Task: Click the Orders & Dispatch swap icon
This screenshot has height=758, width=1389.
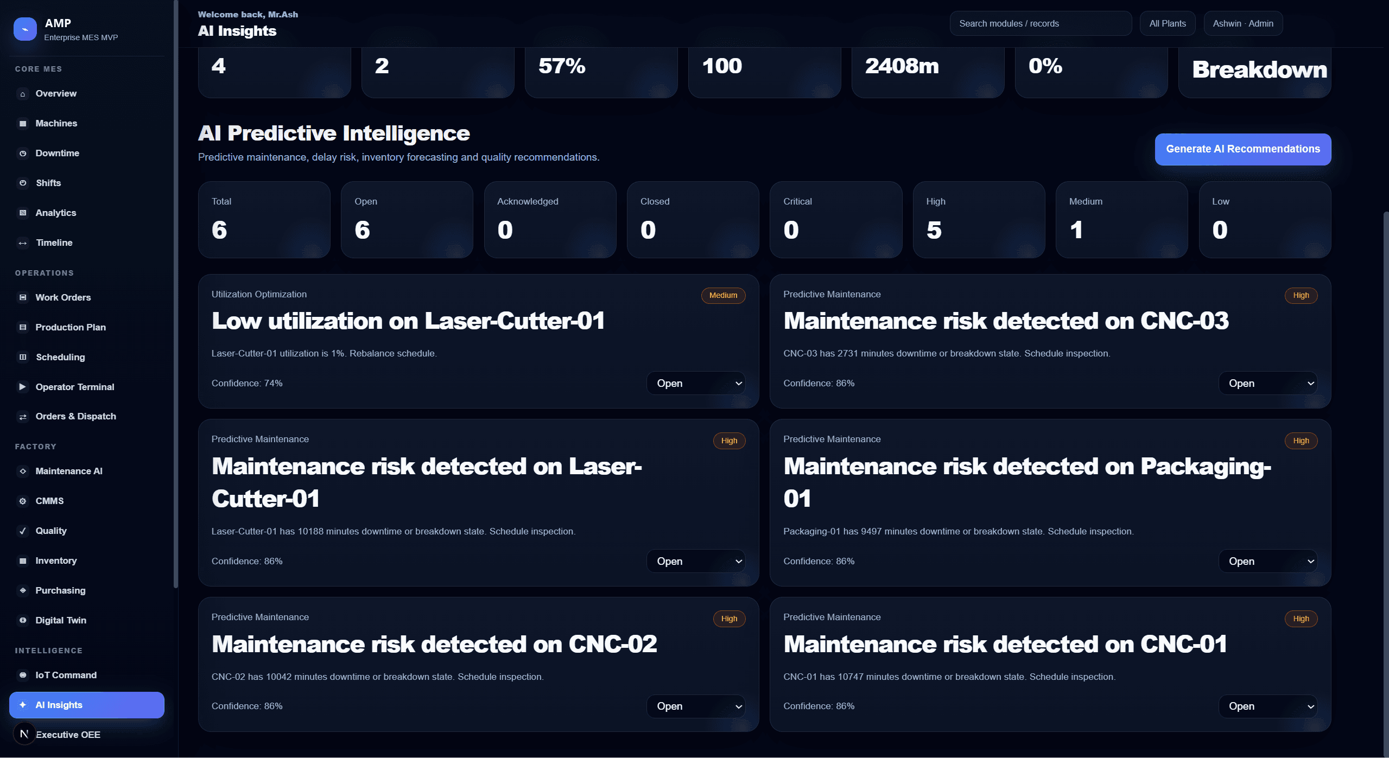Action: click(x=23, y=417)
